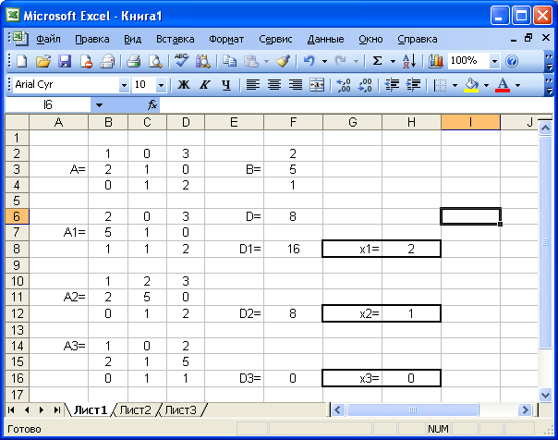The width and height of the screenshot is (558, 440).
Task: Click the horizontal scrollbar thumb
Action: click(412, 410)
